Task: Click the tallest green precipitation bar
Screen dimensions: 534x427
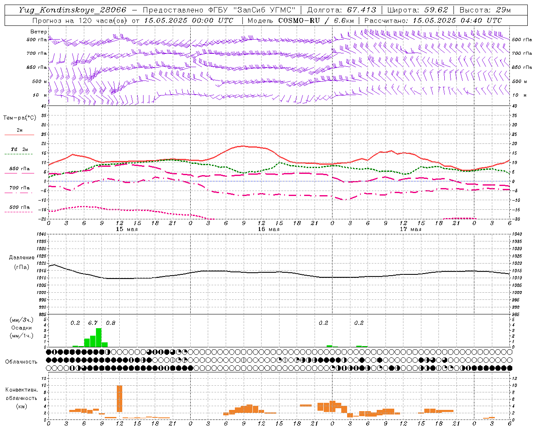Action: coord(98,337)
